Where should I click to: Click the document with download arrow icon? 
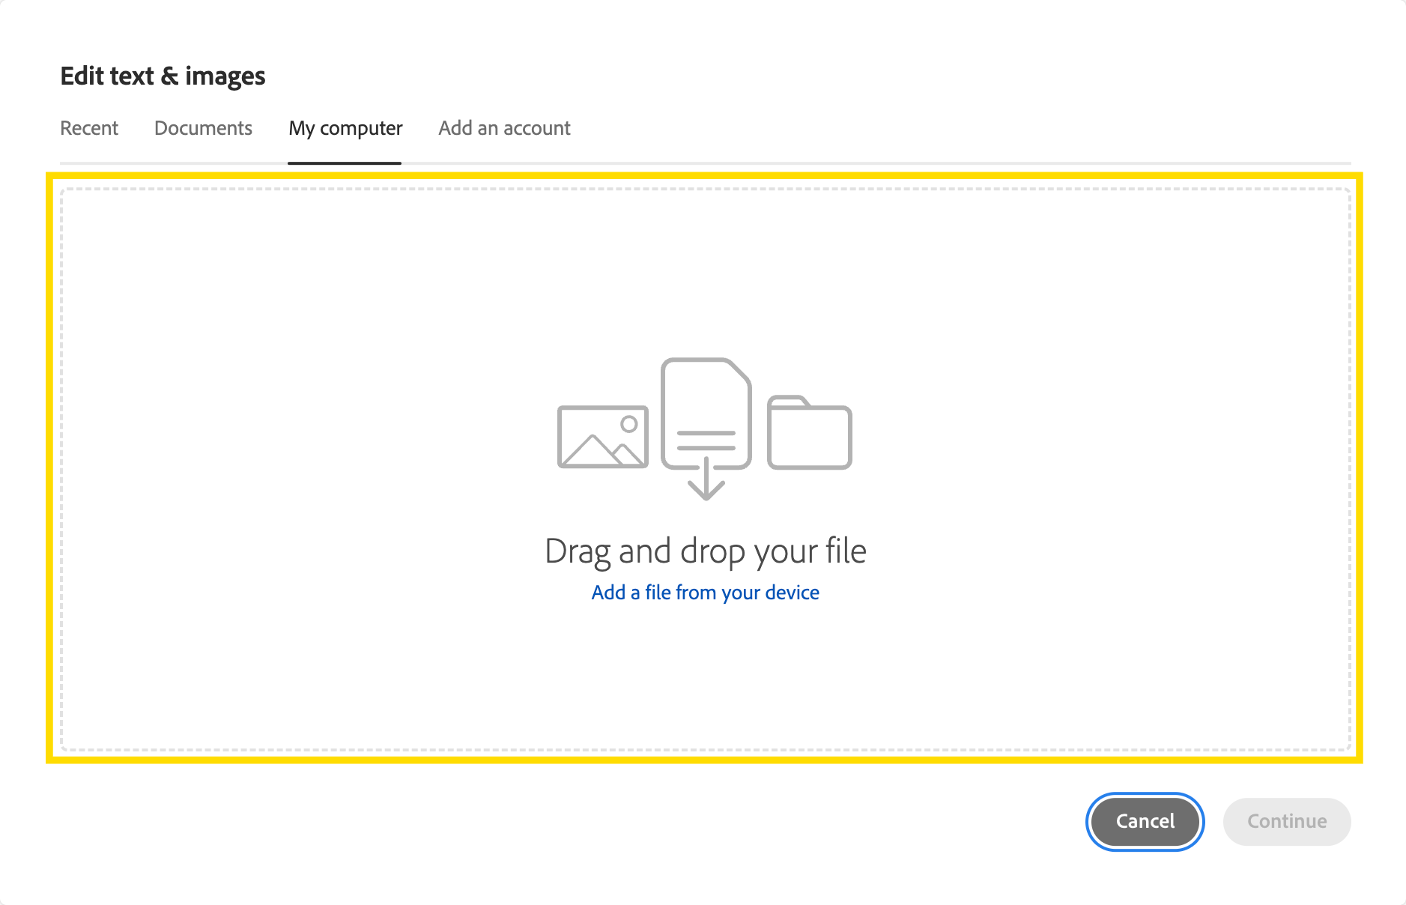(706, 429)
